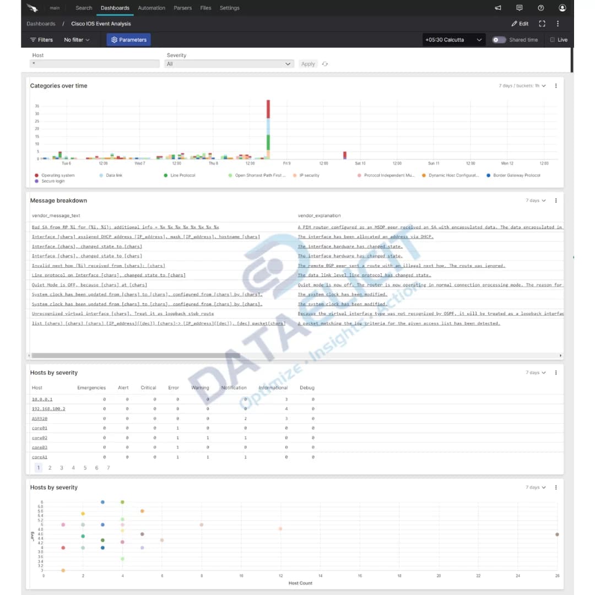The image size is (595, 595).
Task: Open the 10.0.0.1 host link
Action: [x=41, y=398]
